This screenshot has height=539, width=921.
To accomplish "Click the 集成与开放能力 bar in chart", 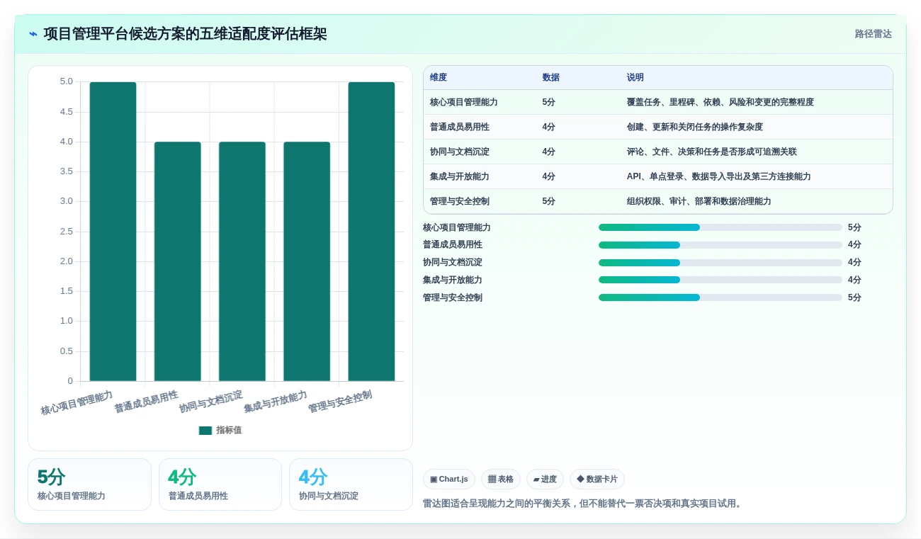I will coord(307,261).
